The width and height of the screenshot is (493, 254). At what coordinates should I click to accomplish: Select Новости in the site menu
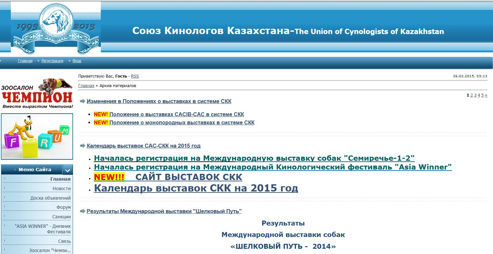click(x=62, y=189)
